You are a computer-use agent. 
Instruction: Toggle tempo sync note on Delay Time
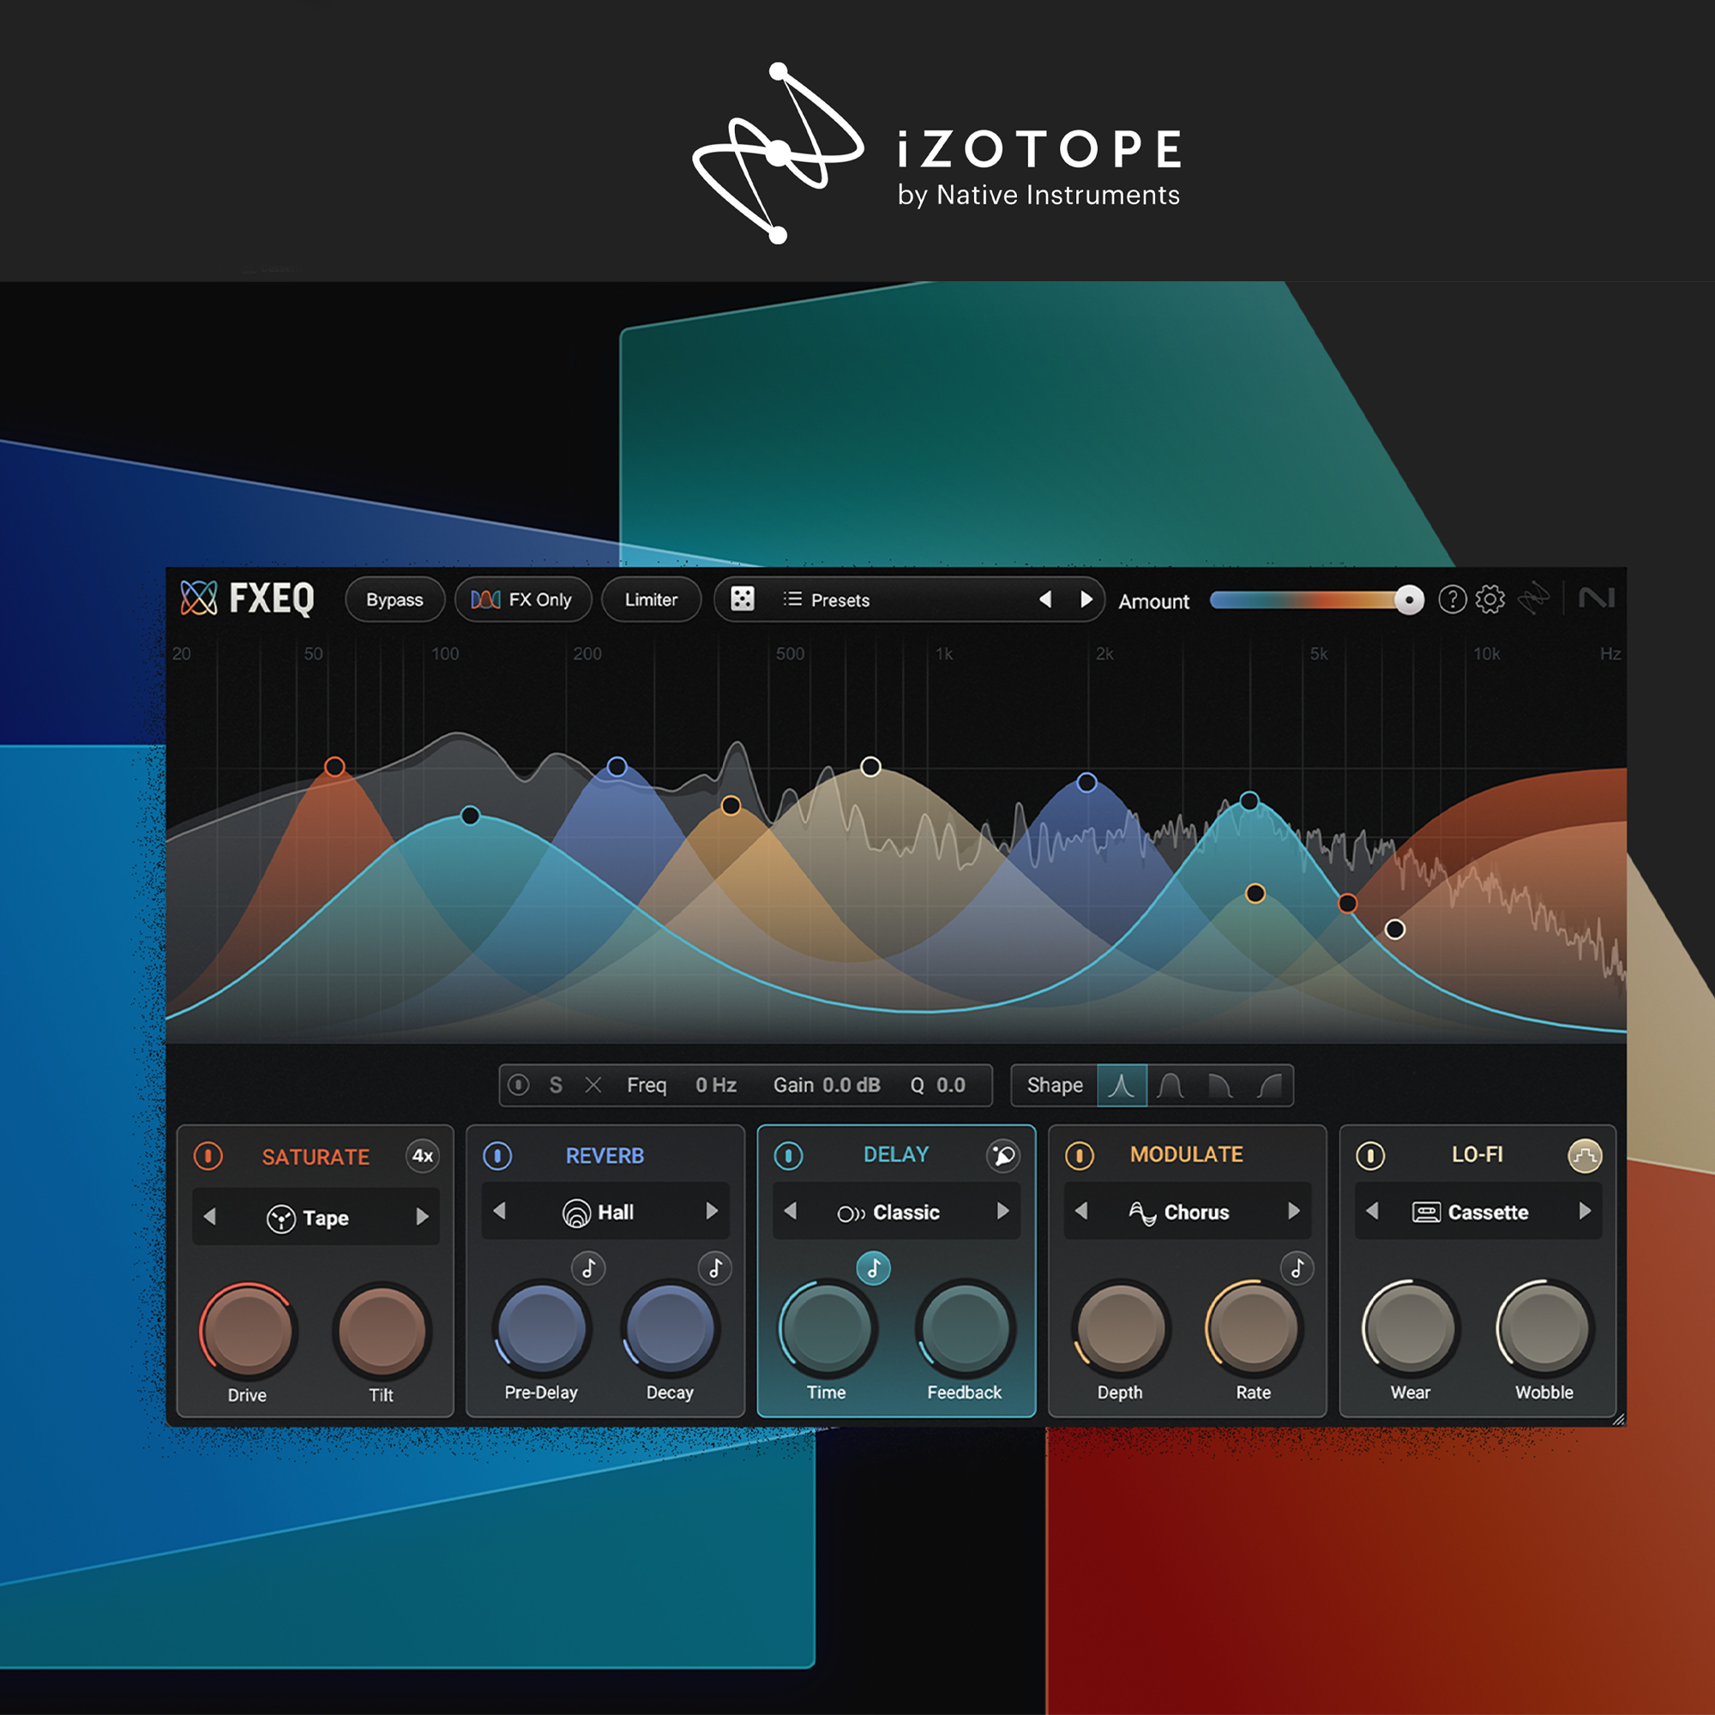click(874, 1267)
